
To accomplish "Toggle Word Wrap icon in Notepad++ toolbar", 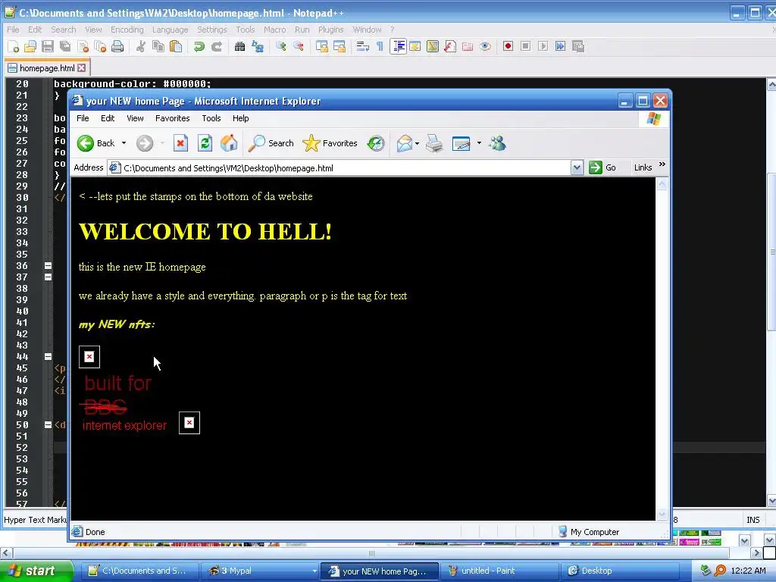I will click(363, 46).
